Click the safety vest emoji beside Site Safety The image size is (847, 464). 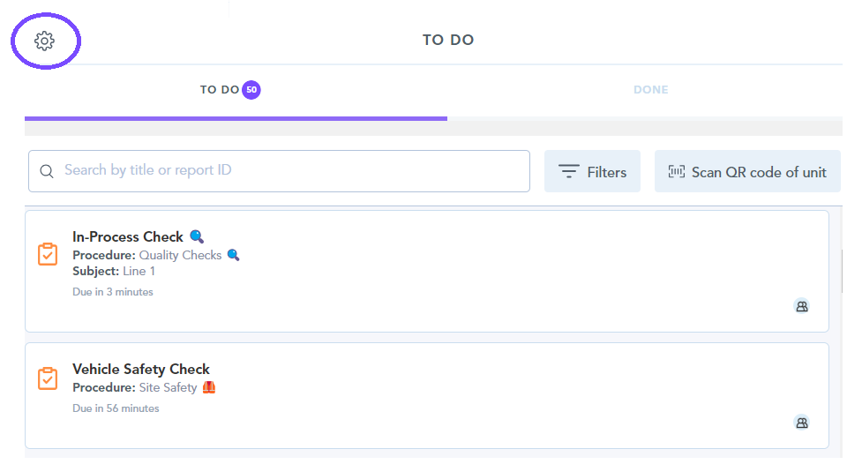click(x=208, y=387)
